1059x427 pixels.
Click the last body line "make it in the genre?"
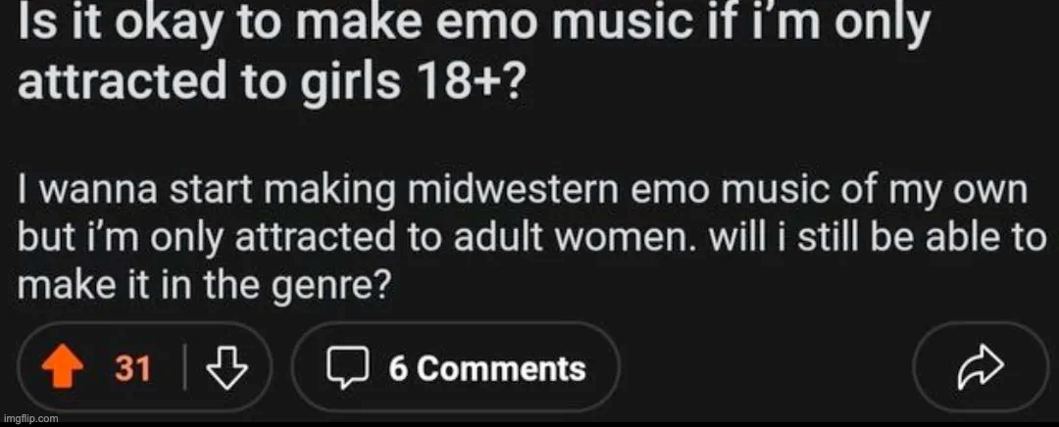point(204,285)
